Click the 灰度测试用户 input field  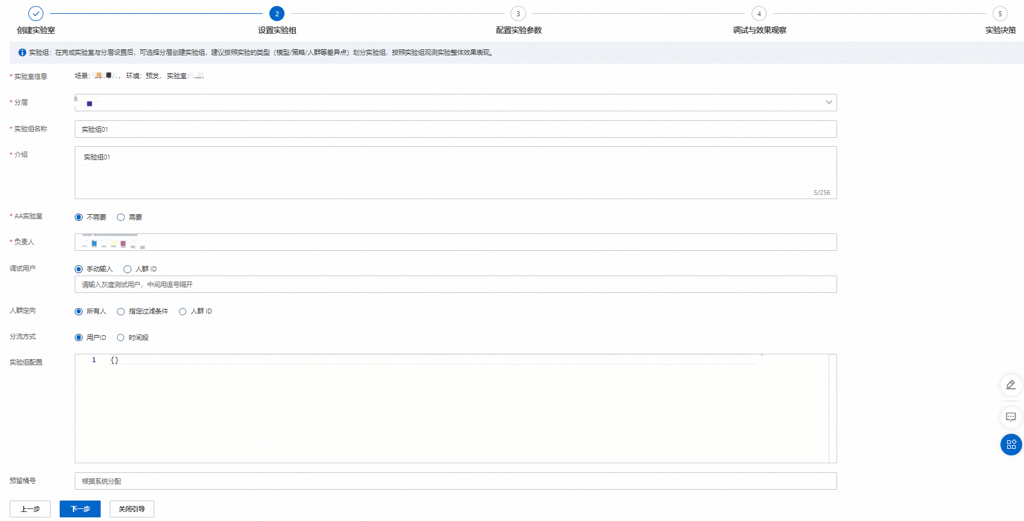click(456, 285)
